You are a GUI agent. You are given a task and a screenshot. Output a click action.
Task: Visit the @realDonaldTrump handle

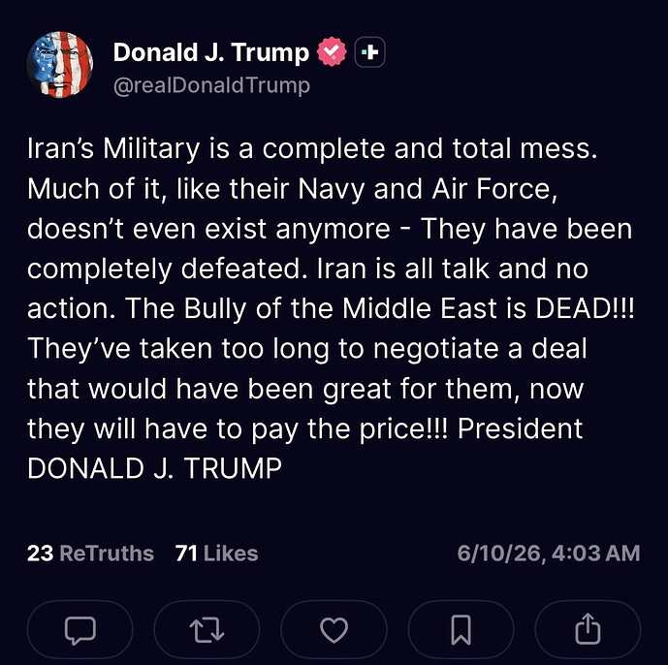click(211, 85)
